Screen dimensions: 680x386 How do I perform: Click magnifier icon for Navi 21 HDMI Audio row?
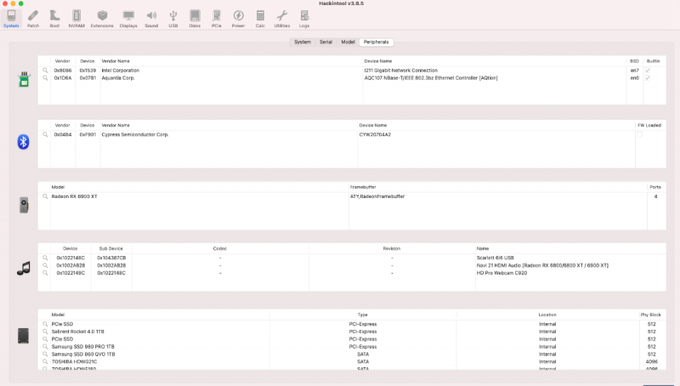(45, 265)
